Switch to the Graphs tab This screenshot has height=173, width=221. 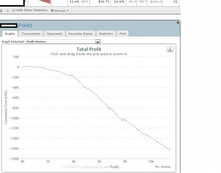10,34
